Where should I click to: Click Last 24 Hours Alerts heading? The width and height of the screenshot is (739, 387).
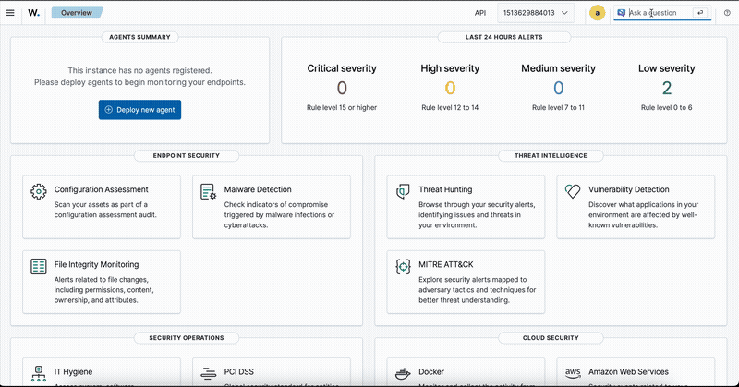point(503,37)
